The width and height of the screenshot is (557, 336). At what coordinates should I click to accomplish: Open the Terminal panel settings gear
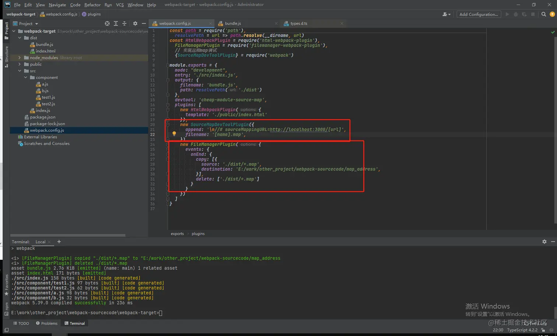(544, 242)
